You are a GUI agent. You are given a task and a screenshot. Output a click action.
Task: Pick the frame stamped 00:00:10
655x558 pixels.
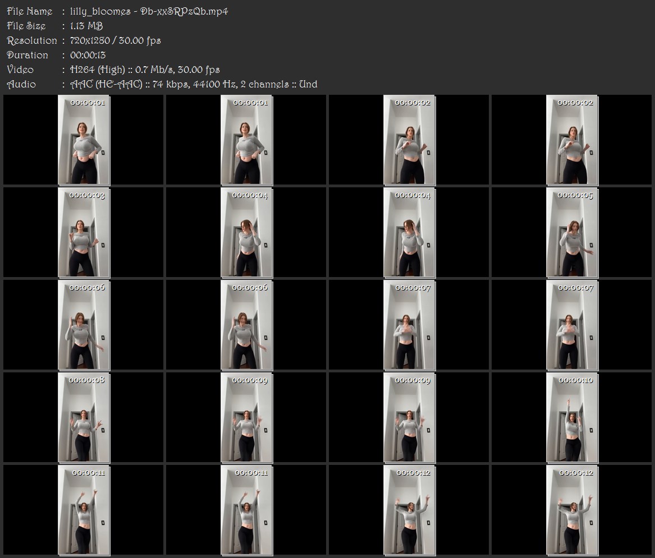pos(572,417)
